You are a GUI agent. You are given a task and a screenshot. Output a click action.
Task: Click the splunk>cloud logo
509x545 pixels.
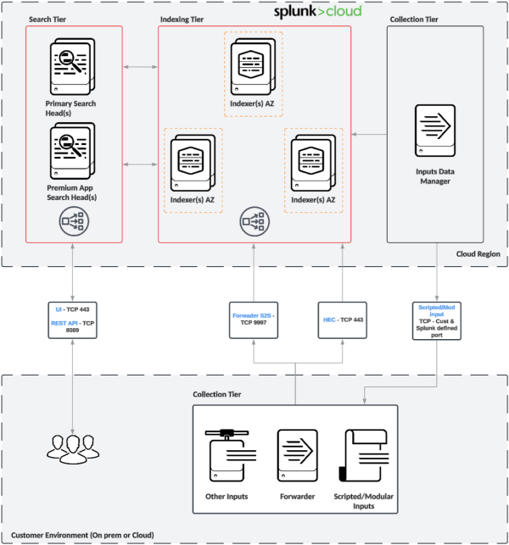tap(318, 12)
